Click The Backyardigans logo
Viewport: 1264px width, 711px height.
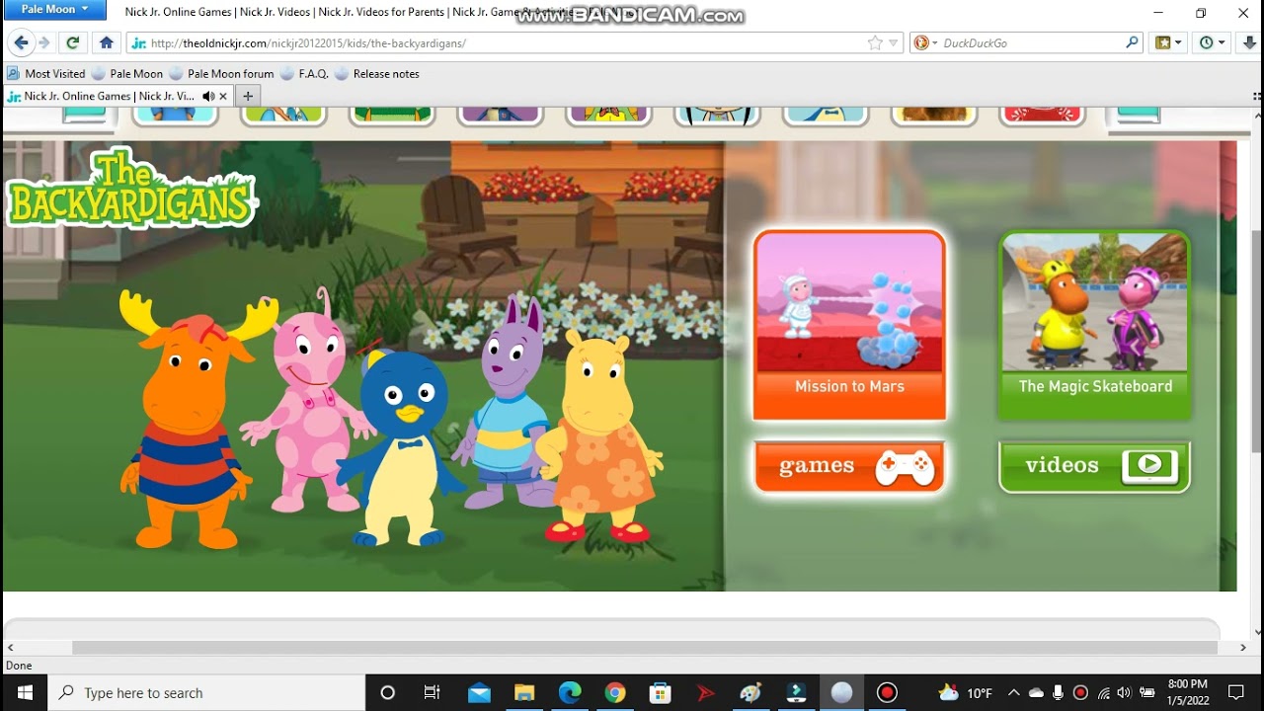pyautogui.click(x=131, y=189)
